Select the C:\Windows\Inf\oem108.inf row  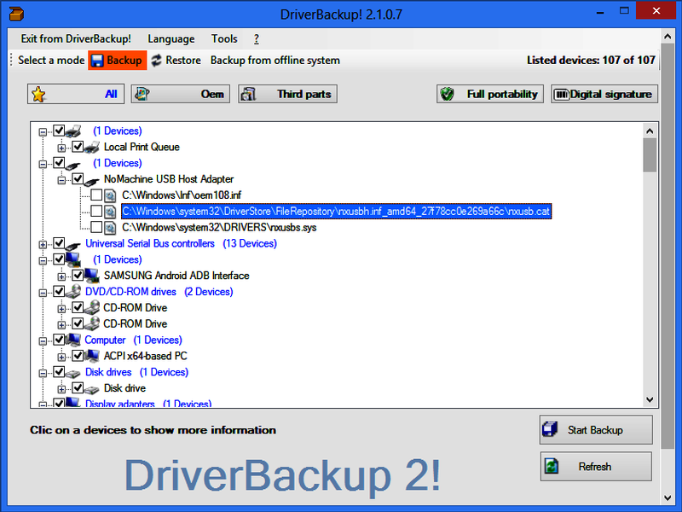182,195
